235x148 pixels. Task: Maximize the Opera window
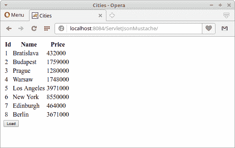[220, 5]
